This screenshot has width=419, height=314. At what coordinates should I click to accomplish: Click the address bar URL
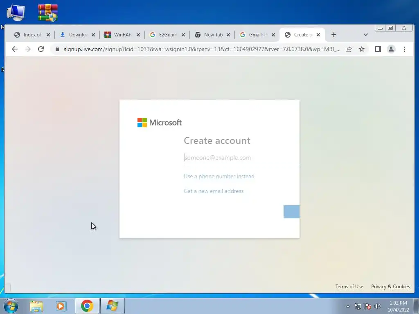pos(202,49)
